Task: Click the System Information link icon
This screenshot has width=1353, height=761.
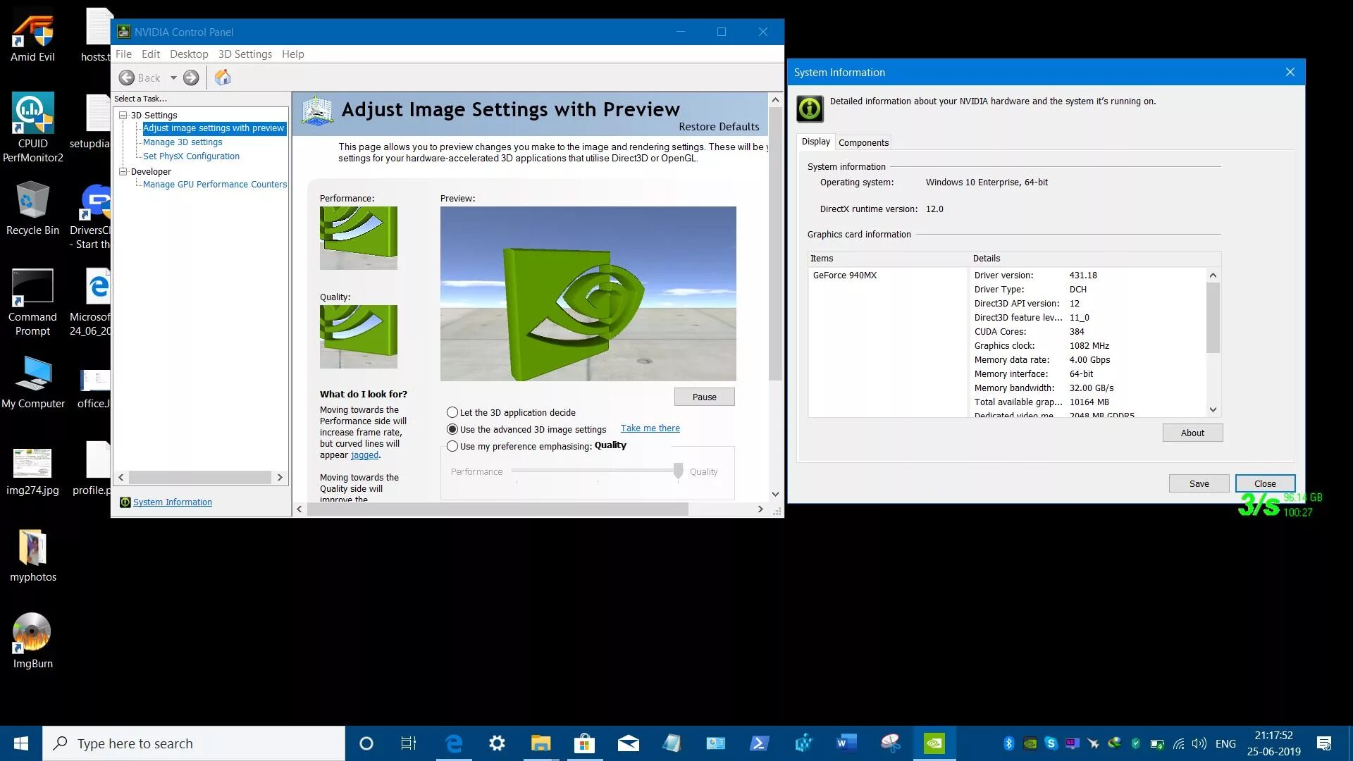Action: (x=125, y=502)
